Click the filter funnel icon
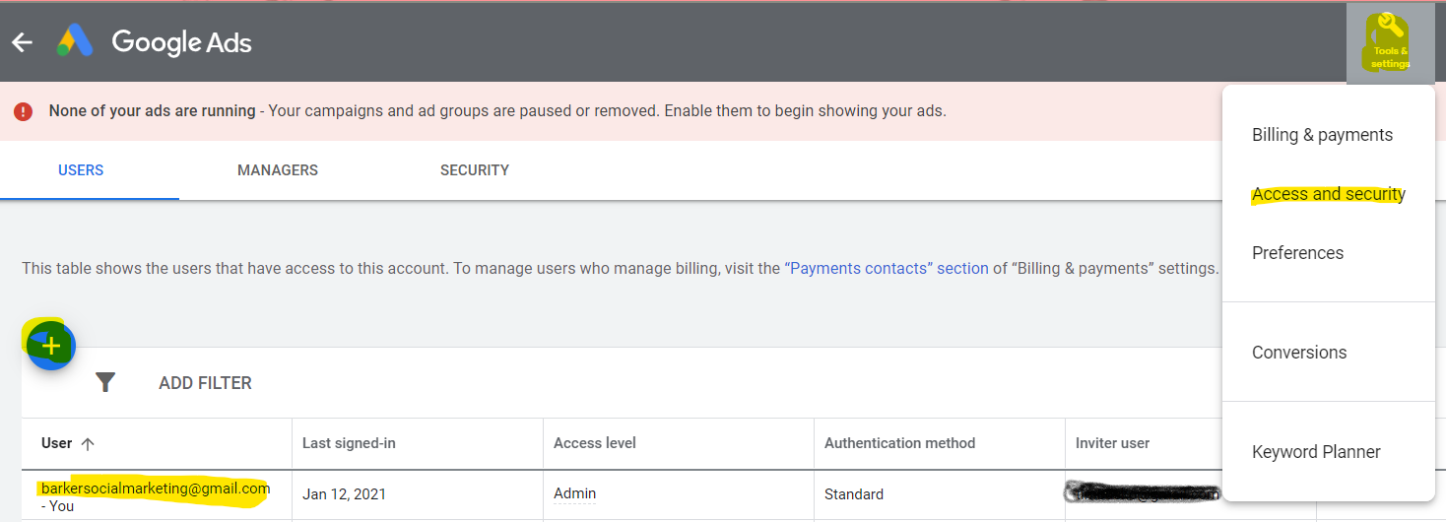Viewport: 1446px width, 522px height. point(105,382)
